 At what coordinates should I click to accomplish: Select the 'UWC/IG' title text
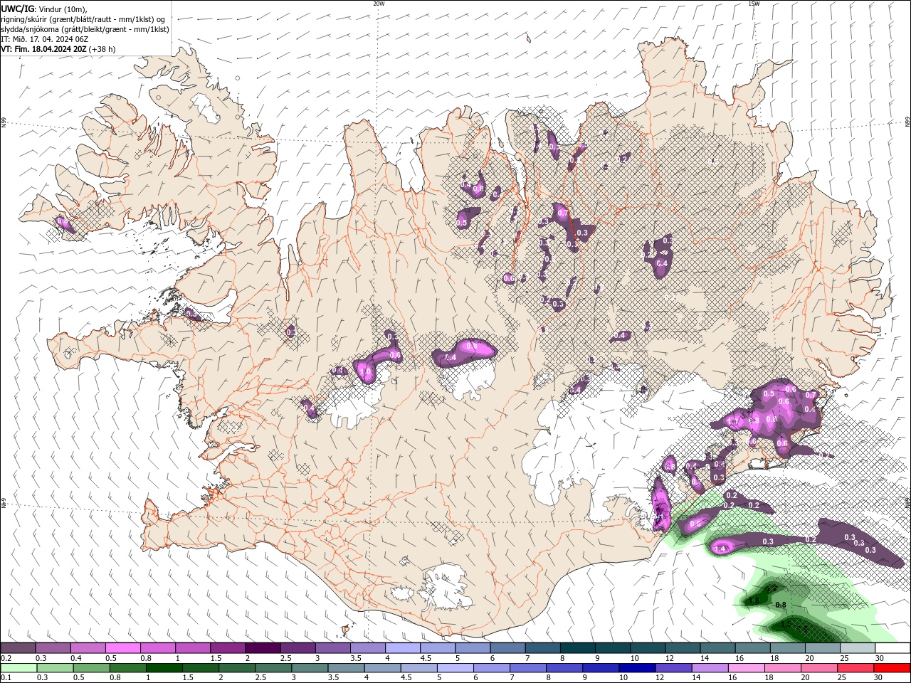(18, 9)
